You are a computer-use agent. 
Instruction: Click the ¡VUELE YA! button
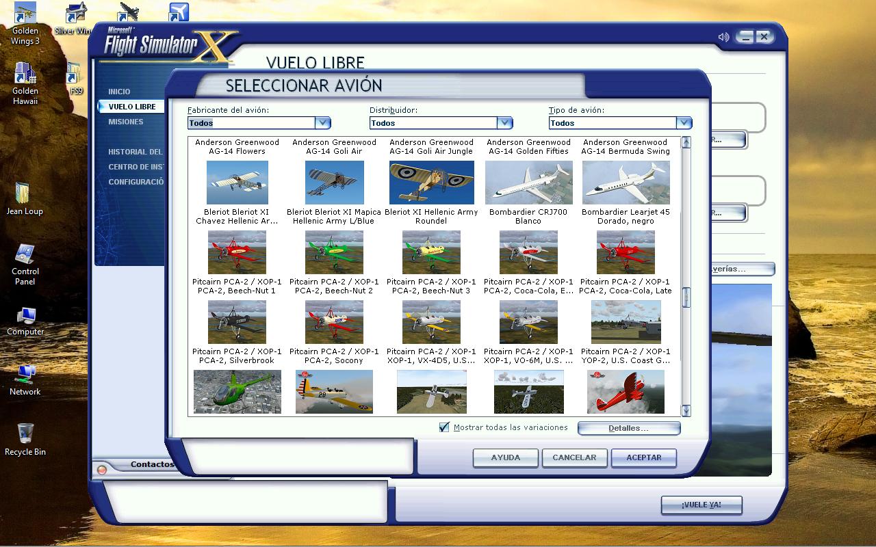click(x=701, y=505)
